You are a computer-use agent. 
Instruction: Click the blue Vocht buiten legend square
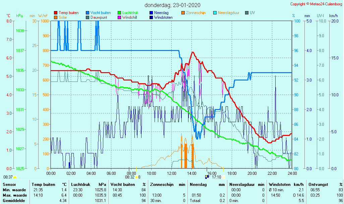coord(88,13)
